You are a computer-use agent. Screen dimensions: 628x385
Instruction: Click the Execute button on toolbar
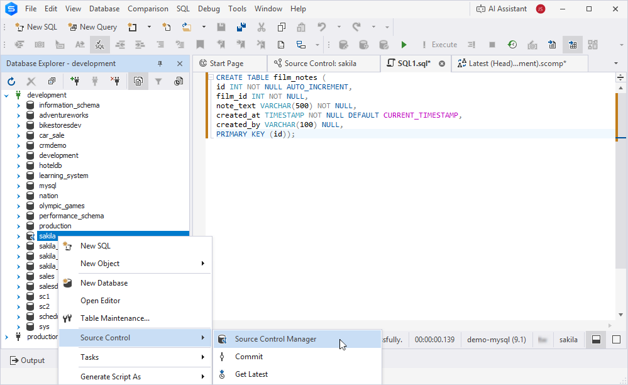pyautogui.click(x=443, y=45)
